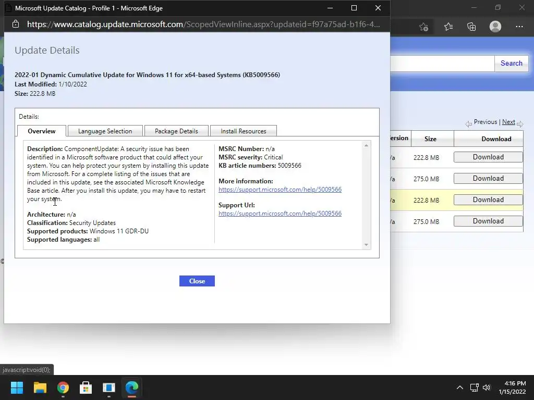
Task: Click the next page arrow icon
Action: (x=520, y=124)
